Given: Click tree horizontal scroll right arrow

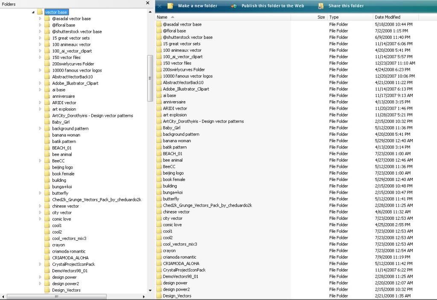Looking at the screenshot, I should click(144, 297).
